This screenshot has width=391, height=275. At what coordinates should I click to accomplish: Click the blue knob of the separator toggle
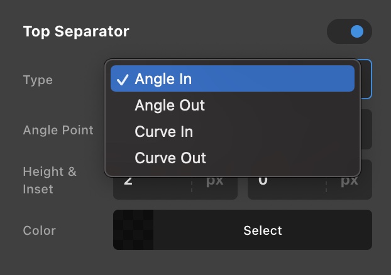coord(357,31)
